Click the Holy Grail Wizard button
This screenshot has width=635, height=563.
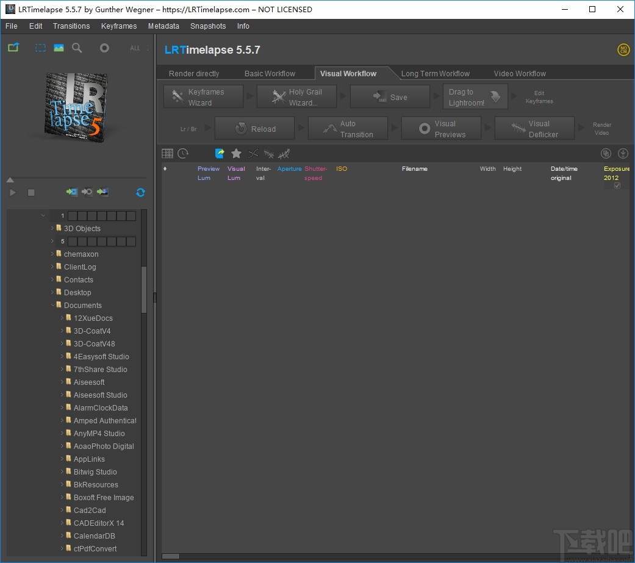(x=296, y=97)
